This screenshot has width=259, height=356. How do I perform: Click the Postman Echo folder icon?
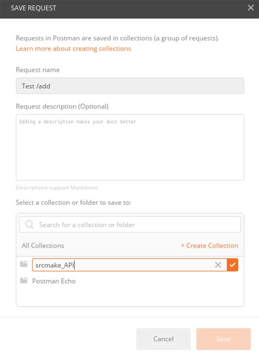pyautogui.click(x=24, y=280)
